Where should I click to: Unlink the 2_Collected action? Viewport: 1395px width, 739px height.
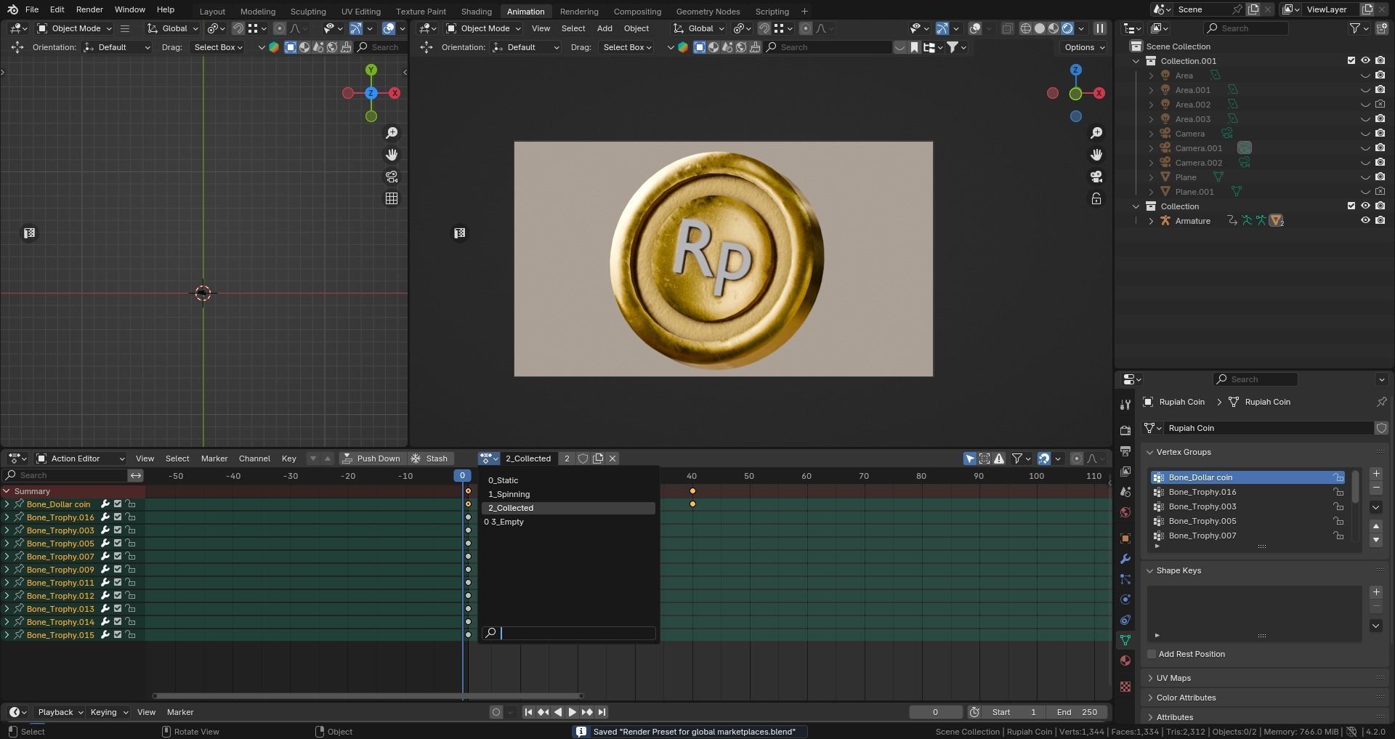pos(612,459)
